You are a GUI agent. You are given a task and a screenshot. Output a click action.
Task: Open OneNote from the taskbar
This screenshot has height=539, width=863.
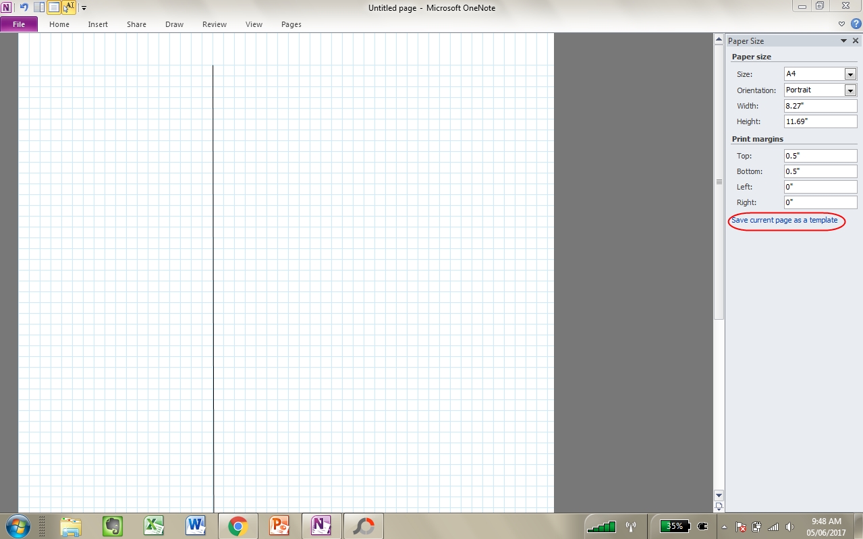point(321,526)
